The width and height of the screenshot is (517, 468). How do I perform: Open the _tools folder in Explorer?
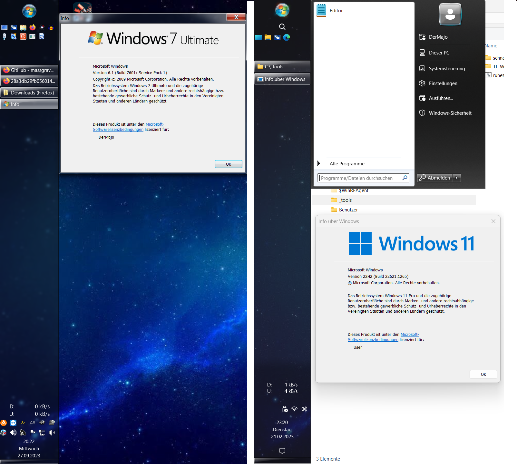pos(345,200)
